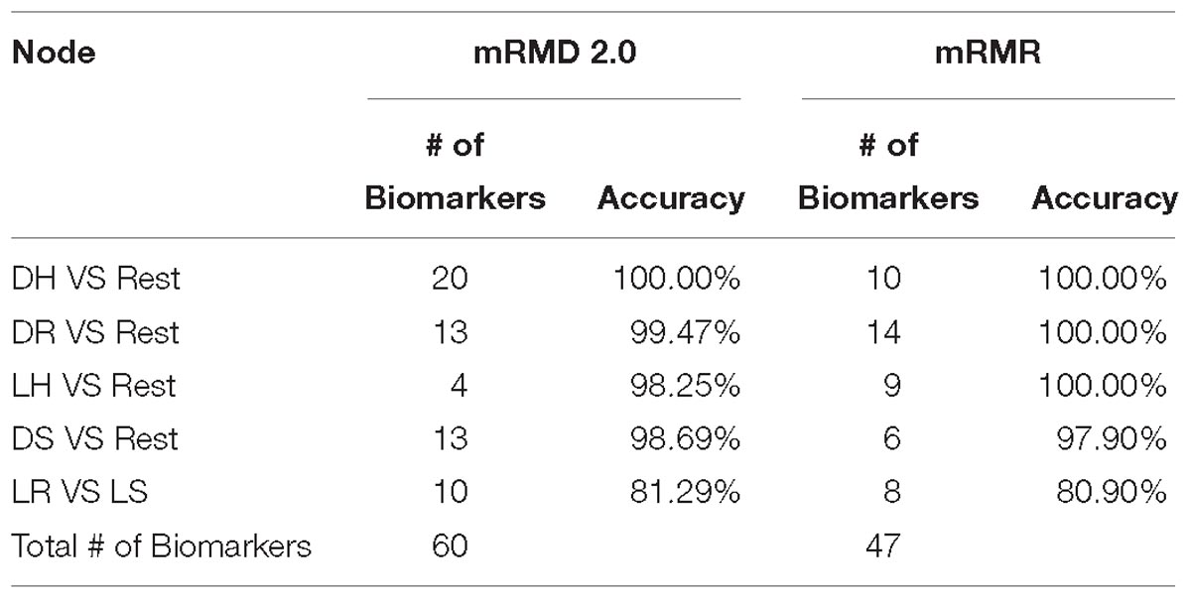Screen dimensions: 1191x599
Task: Select the 81.29% accuracy value
Action: click(687, 493)
